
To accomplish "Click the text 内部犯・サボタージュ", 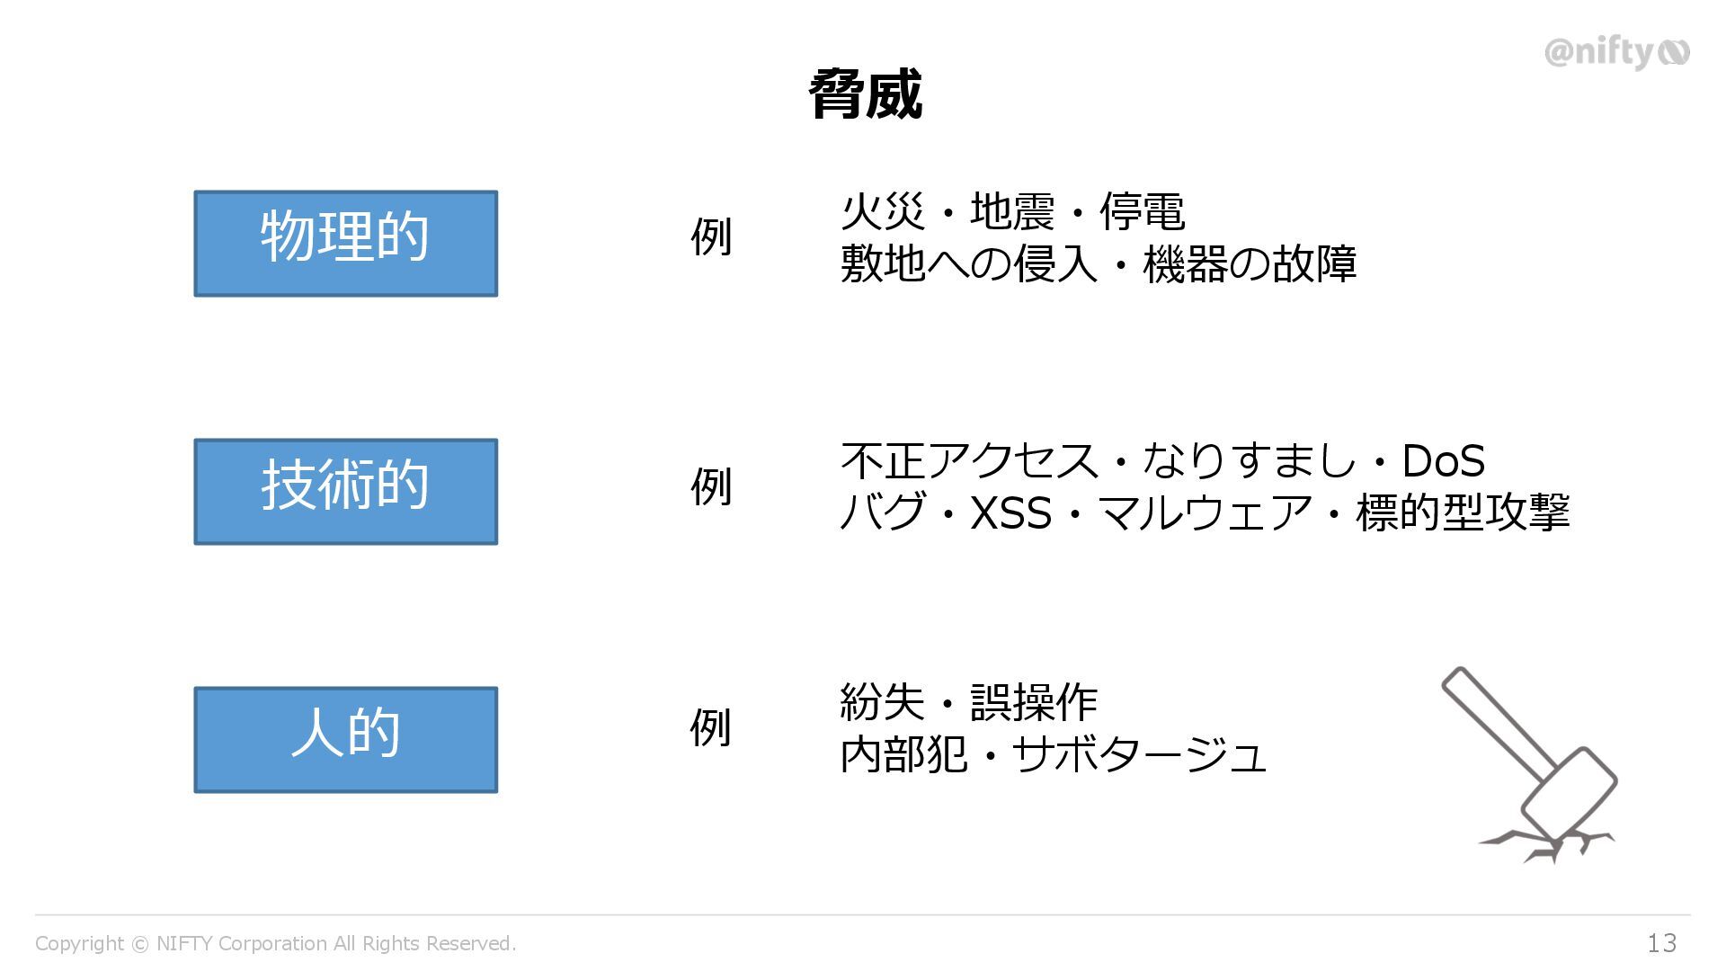I will [1053, 754].
